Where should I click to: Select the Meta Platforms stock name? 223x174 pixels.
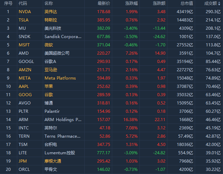60,78
